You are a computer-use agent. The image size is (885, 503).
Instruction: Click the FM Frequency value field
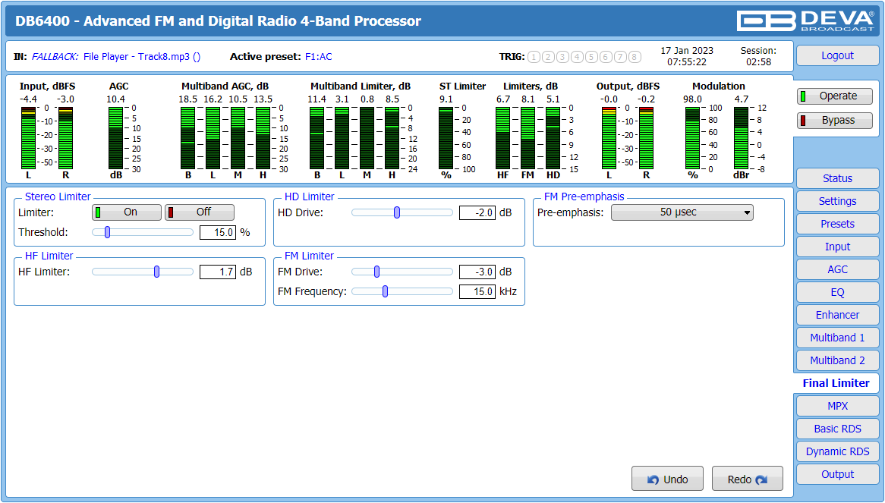tap(477, 291)
